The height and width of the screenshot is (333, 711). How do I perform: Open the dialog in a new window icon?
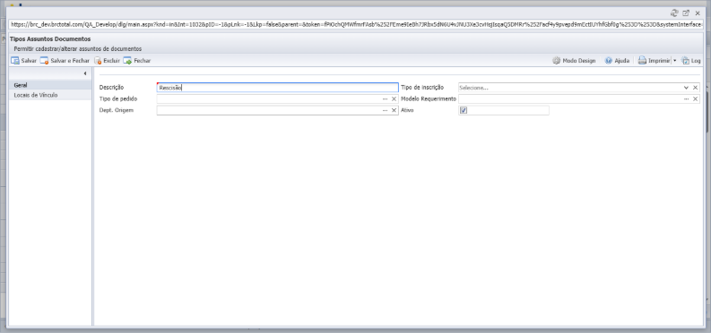point(686,13)
